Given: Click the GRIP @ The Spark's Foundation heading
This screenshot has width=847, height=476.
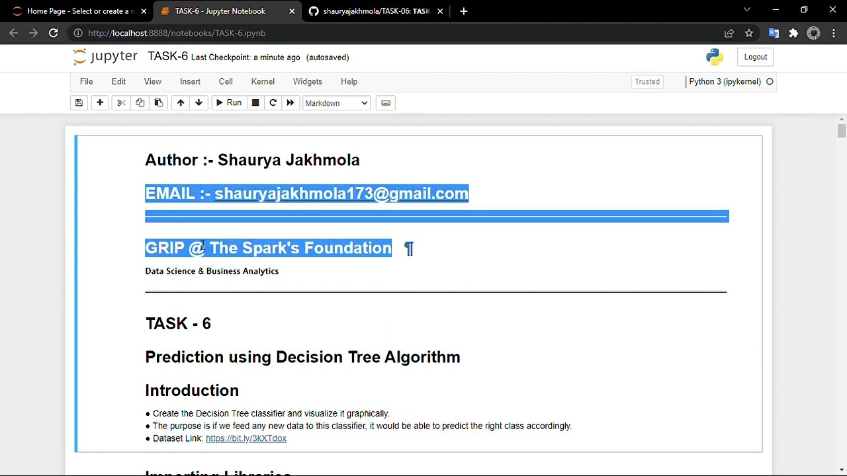Looking at the screenshot, I should [268, 249].
